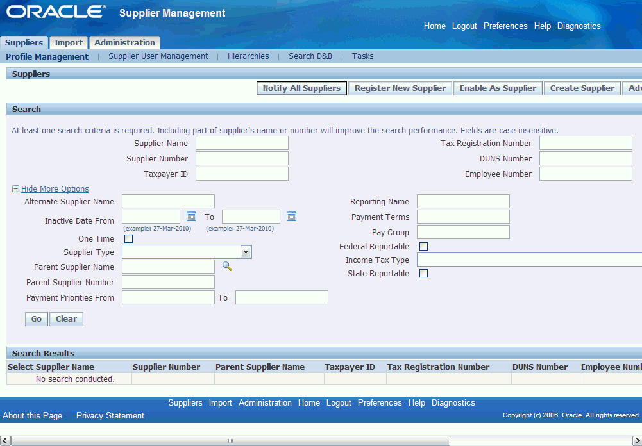The width and height of the screenshot is (642, 446).
Task: Check the State Reportable checkbox
Action: point(424,274)
